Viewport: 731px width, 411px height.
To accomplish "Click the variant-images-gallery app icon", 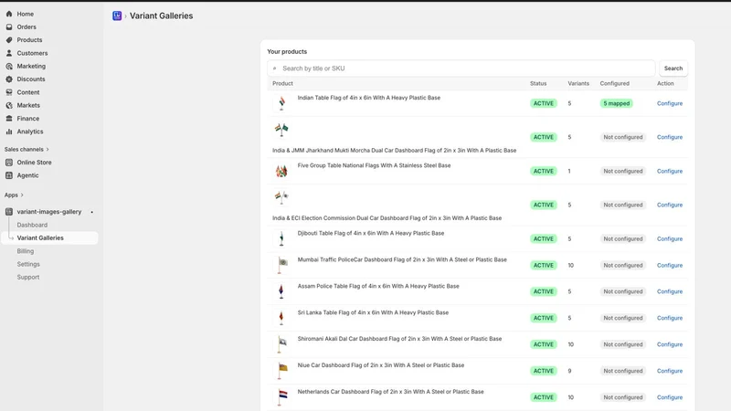I will point(9,212).
